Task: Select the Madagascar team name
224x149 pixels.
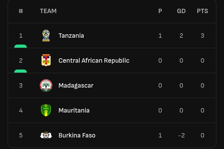Action: click(76, 86)
